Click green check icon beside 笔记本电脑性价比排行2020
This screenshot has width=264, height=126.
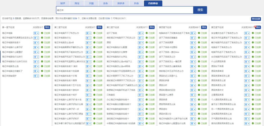click(42, 62)
